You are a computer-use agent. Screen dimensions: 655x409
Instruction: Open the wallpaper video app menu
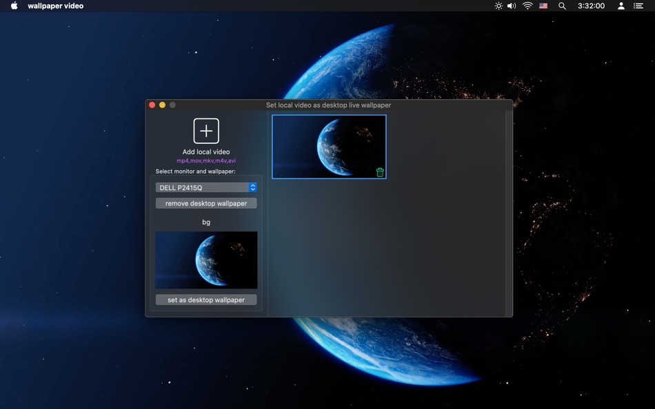[56, 6]
